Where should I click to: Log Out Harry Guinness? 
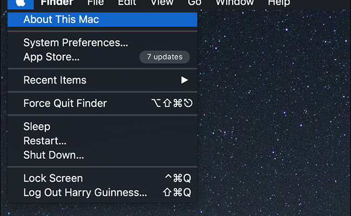tap(85, 192)
